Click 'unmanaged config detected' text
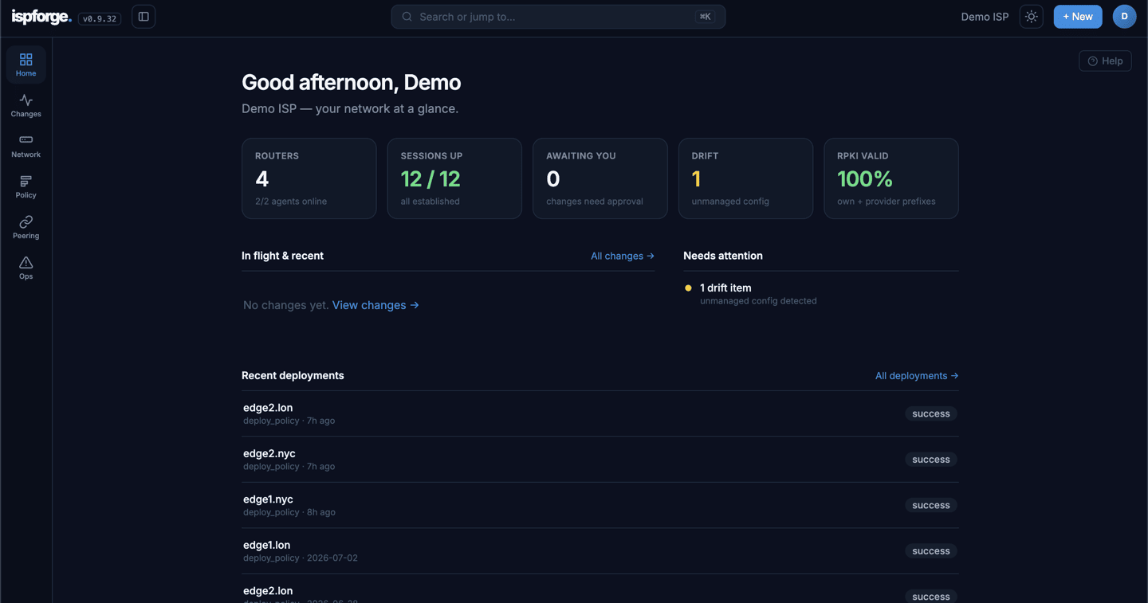The height and width of the screenshot is (603, 1148). click(758, 301)
